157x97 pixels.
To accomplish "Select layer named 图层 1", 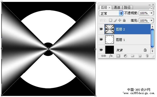I will point(121,40).
